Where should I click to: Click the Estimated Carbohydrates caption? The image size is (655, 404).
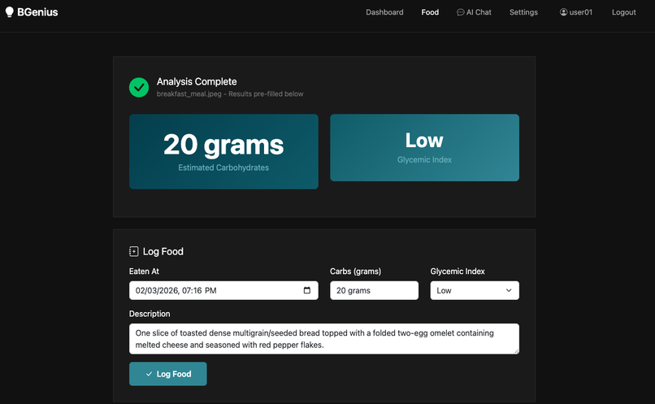tap(223, 167)
